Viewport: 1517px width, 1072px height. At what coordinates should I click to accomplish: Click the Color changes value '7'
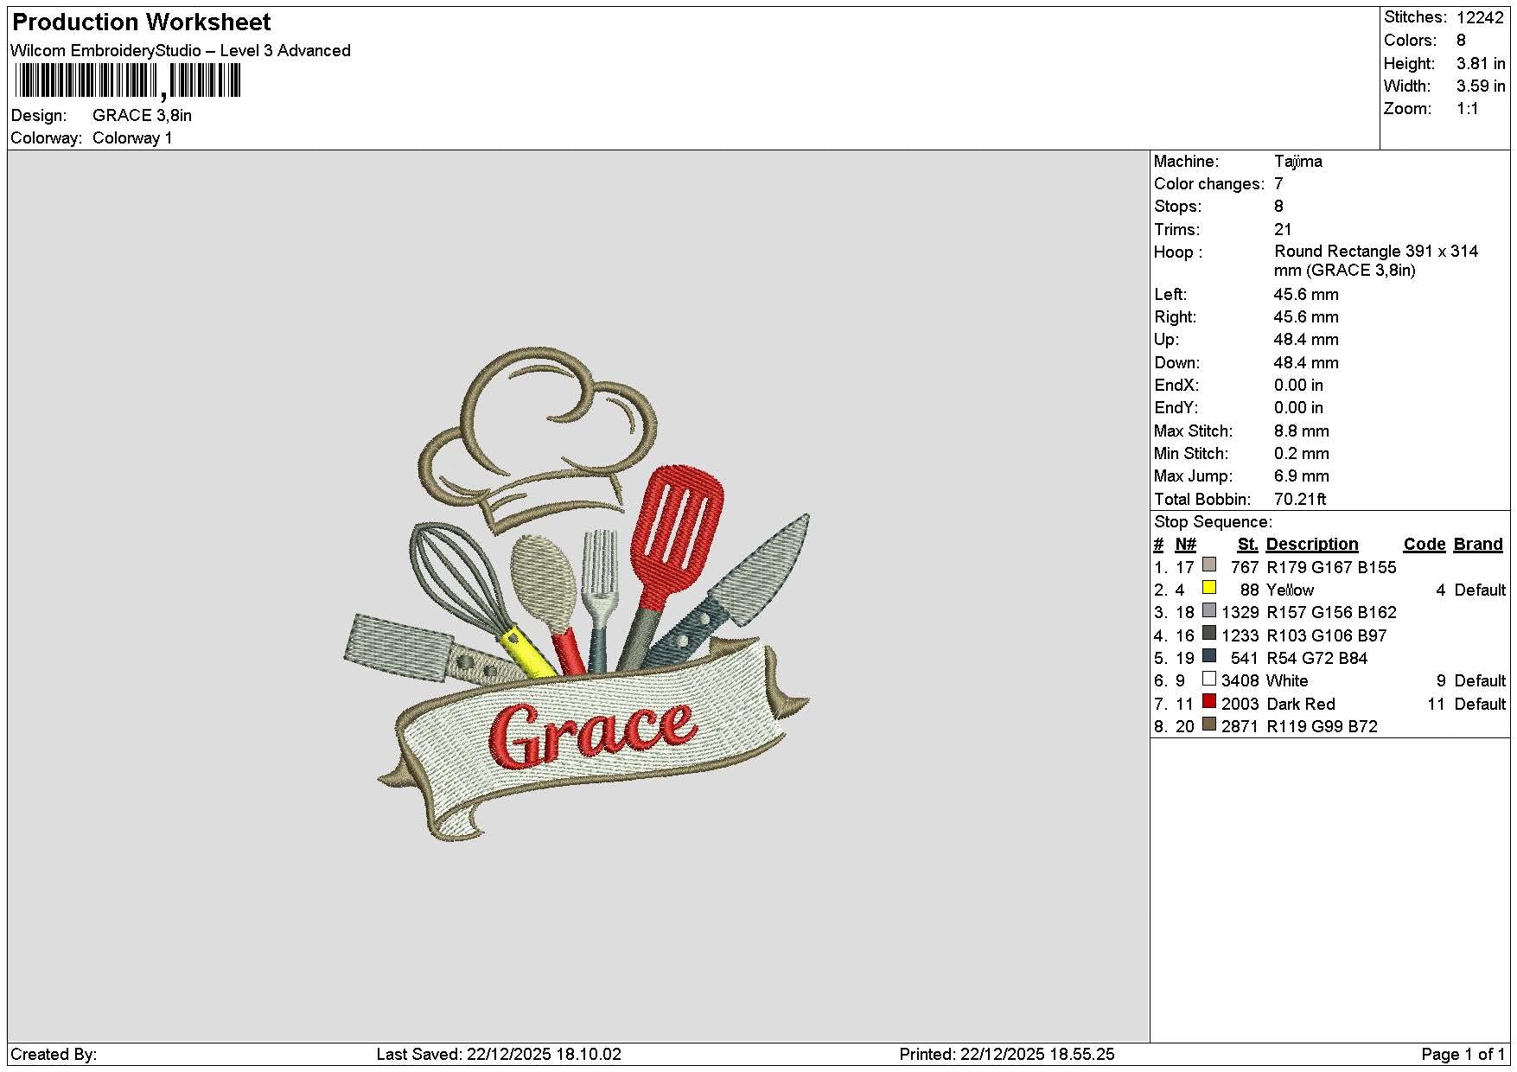tap(1278, 184)
